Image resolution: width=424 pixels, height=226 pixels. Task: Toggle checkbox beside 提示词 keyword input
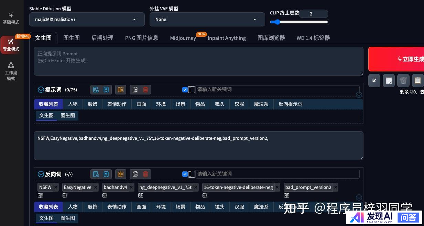tap(185, 90)
